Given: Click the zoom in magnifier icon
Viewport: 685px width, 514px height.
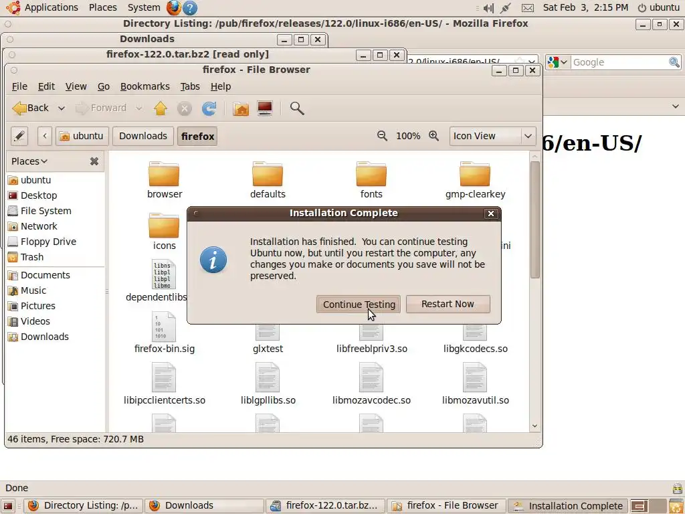Looking at the screenshot, I should [433, 136].
